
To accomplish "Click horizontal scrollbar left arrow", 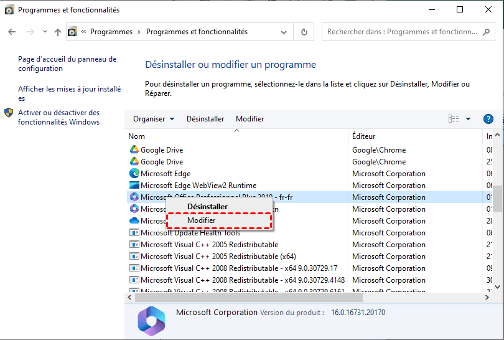I will tap(129, 298).
